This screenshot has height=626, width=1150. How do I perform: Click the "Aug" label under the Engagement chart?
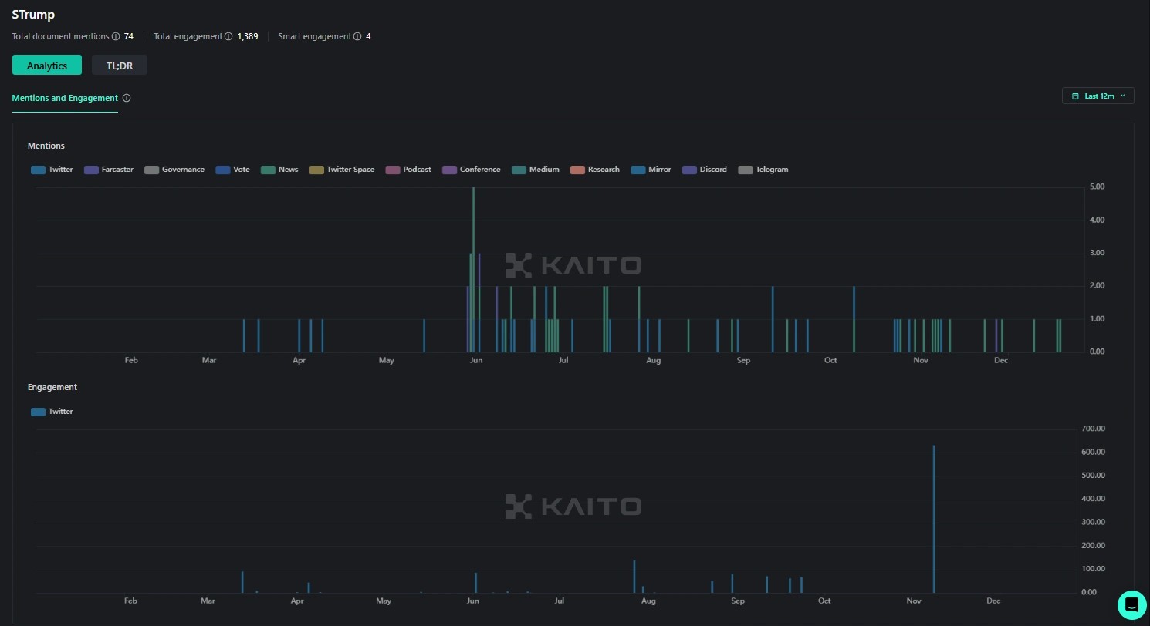pyautogui.click(x=649, y=601)
